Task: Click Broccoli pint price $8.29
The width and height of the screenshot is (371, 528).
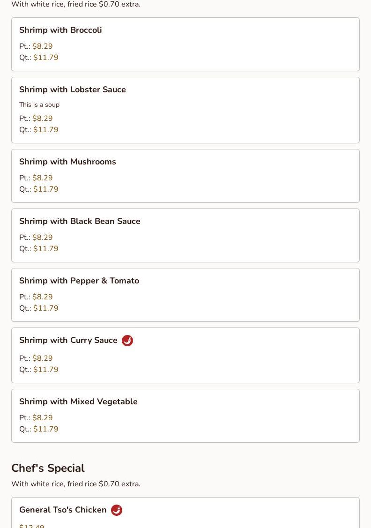Action: tap(42, 46)
